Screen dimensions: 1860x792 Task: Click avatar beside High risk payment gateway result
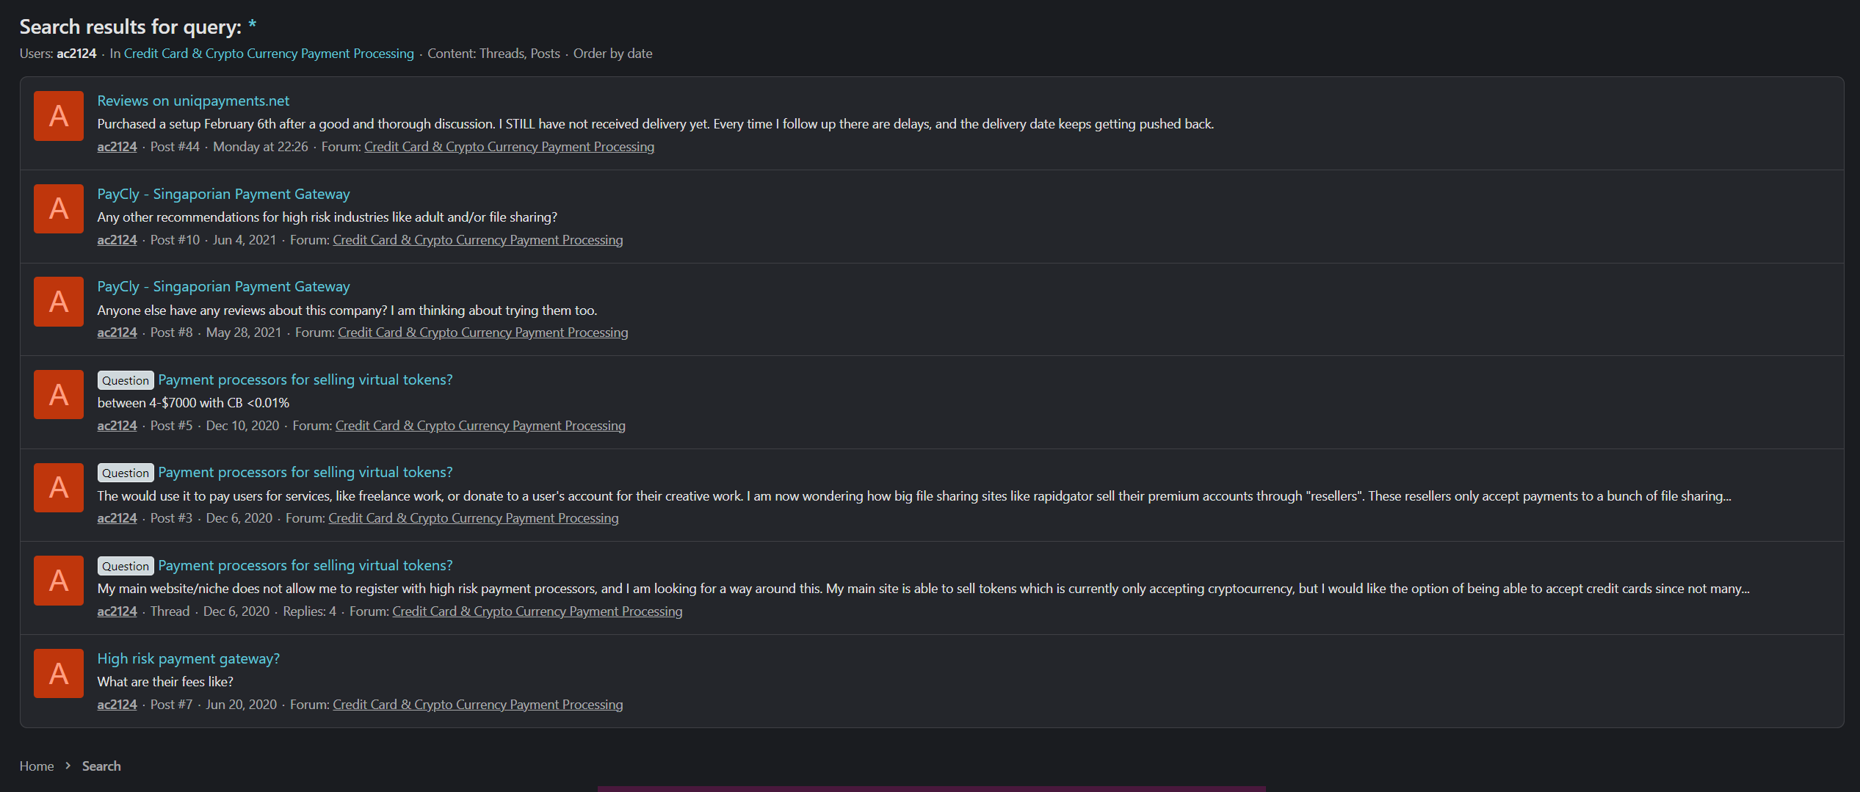coord(59,674)
